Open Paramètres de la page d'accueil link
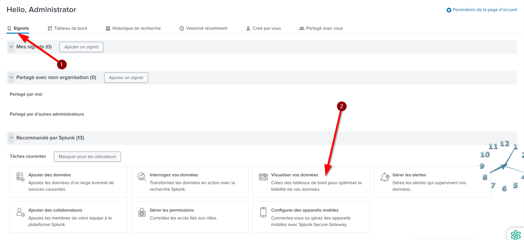Image resolution: width=524 pixels, height=240 pixels. coord(485,10)
